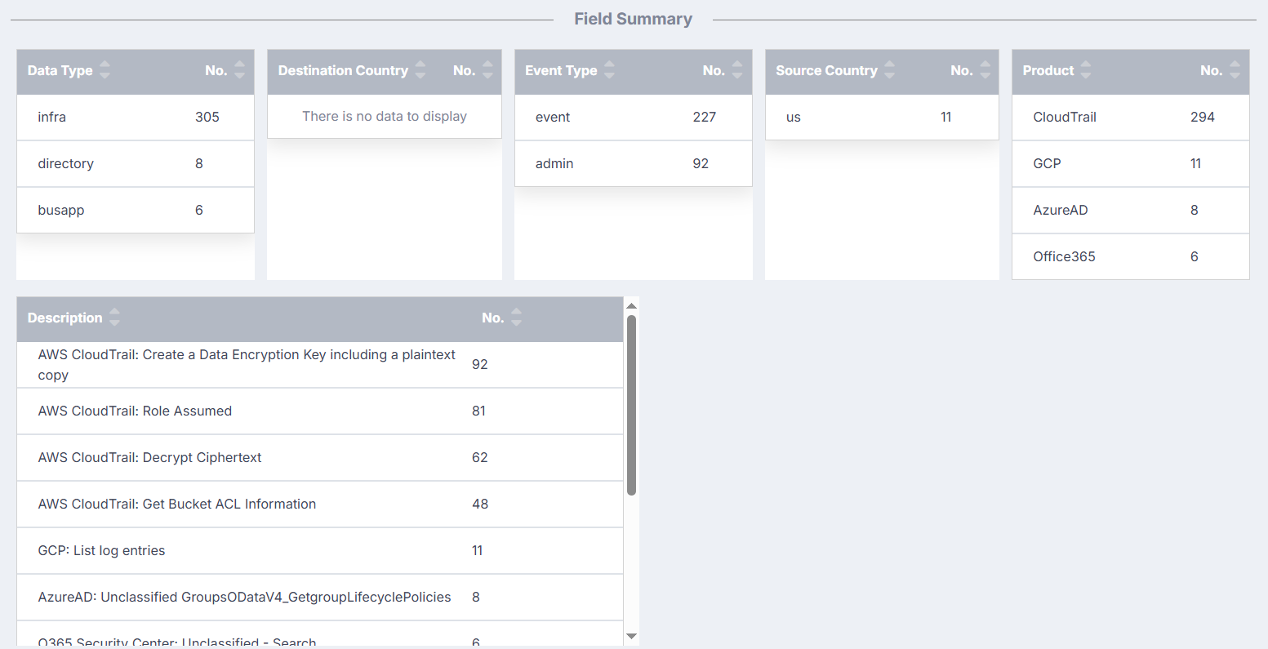Click scroll up arrow of Description table
This screenshot has width=1268, height=649.
(631, 305)
